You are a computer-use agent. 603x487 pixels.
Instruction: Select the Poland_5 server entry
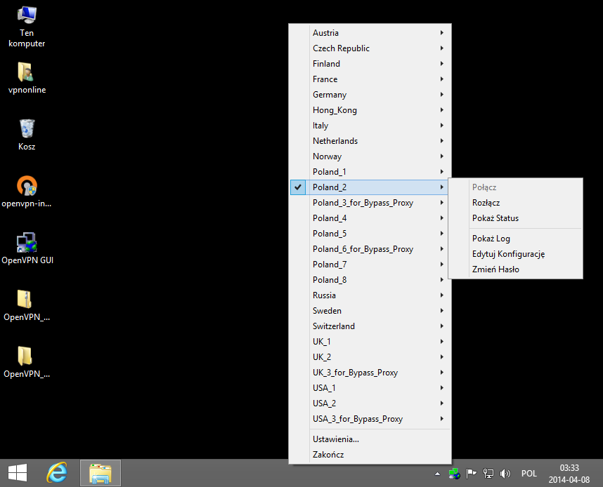click(369, 234)
